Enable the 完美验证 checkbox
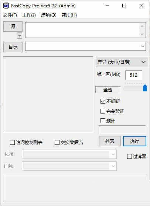 click(103, 111)
